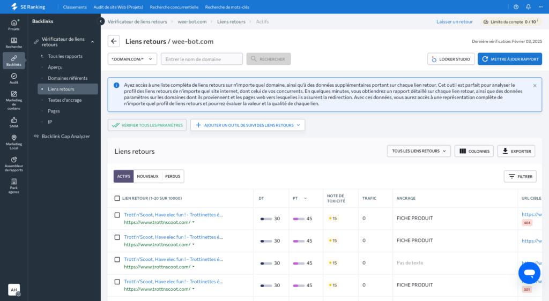Open IP in sidebar
The width and height of the screenshot is (549, 301).
(x=50, y=122)
